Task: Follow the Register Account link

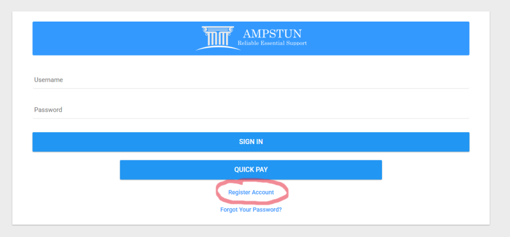Action: tap(251, 192)
